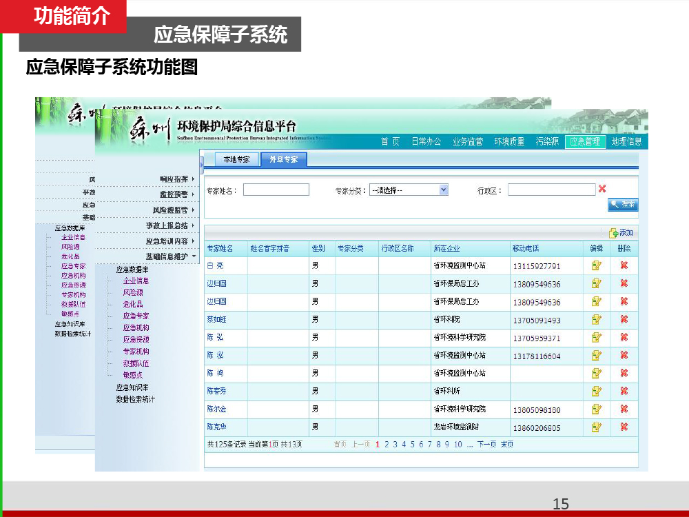Jump to page 5 of results
The image size is (689, 517).
[x=412, y=445]
